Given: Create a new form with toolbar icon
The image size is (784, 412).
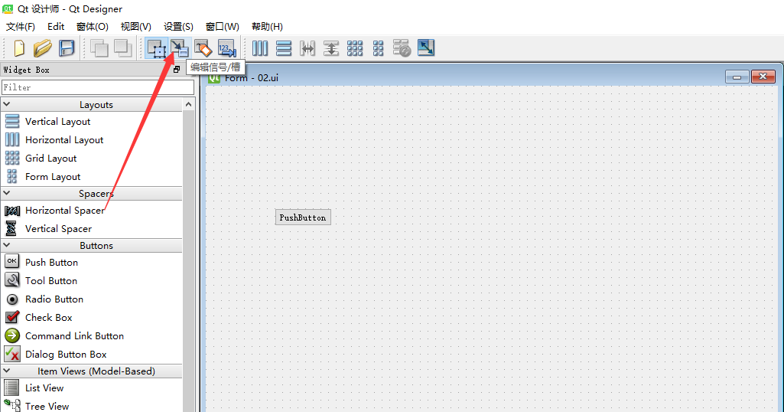Looking at the screenshot, I should click(x=19, y=48).
